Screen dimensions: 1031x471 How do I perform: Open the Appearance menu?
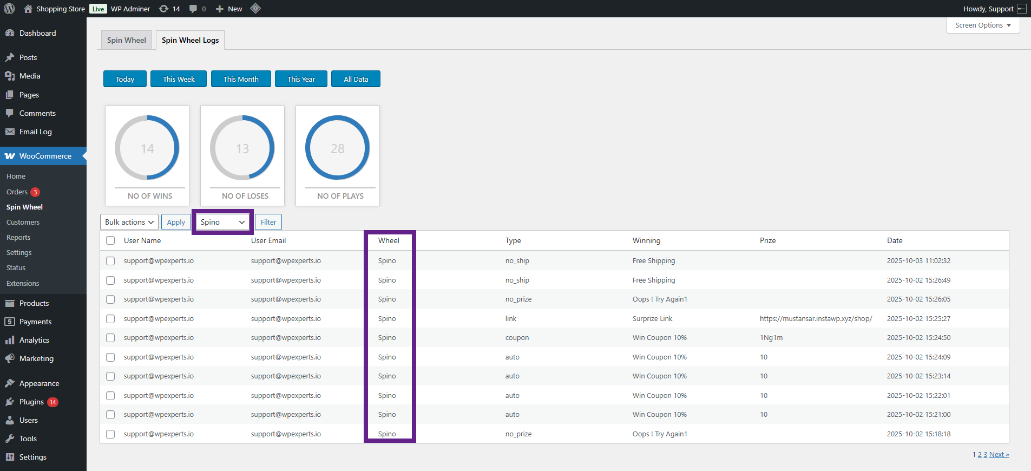[x=39, y=383]
